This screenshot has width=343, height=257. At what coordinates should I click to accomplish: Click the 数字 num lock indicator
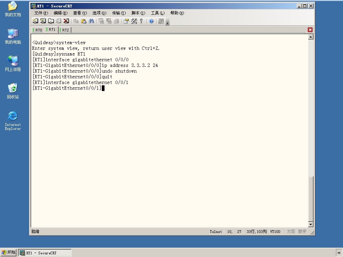302,232
